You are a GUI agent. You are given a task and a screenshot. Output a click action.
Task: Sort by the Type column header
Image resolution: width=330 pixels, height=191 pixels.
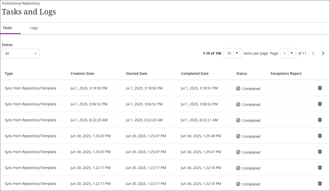click(9, 73)
